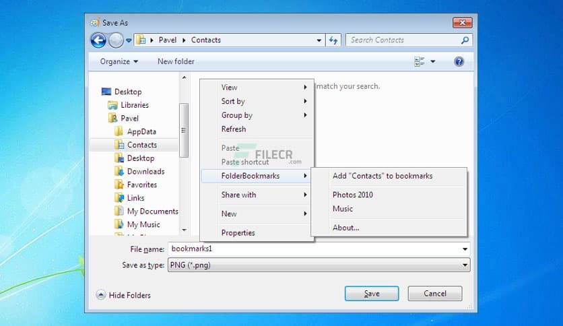Click the Help question mark icon
This screenshot has height=326, width=563.
click(459, 61)
